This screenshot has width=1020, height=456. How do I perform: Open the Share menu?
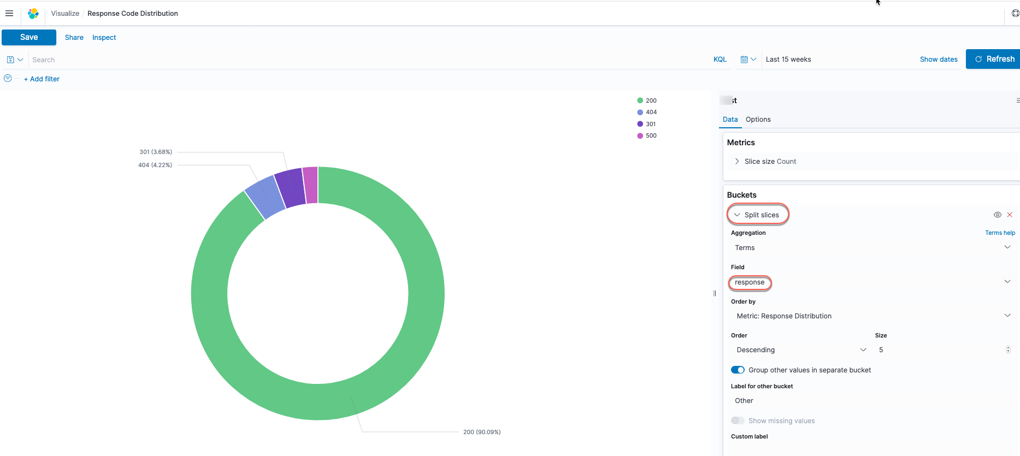click(x=74, y=38)
